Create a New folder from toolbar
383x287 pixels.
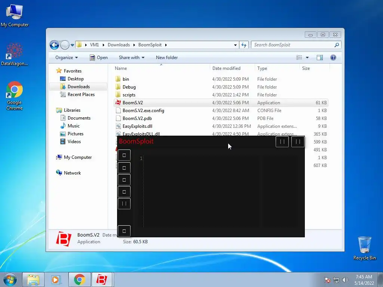167,58
